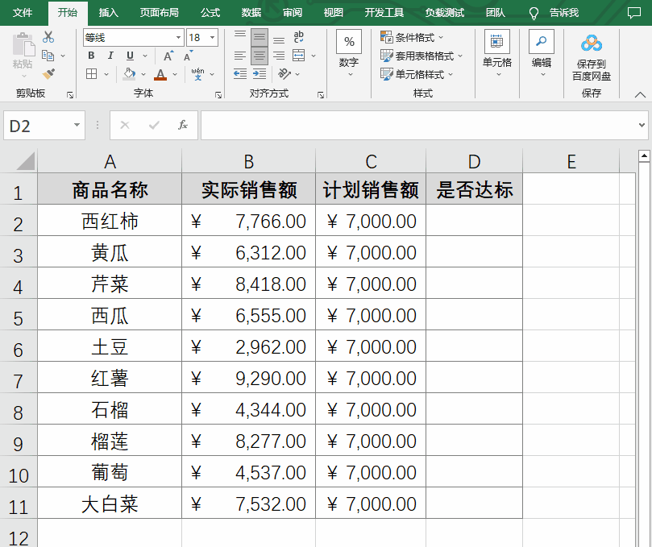Switch to 数据 tab

251,12
